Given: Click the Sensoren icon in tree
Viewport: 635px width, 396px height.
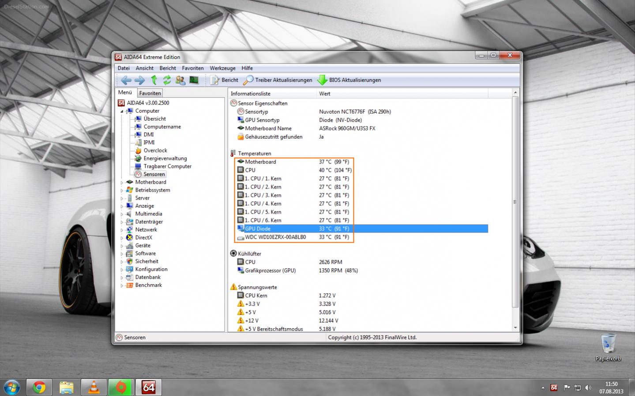Looking at the screenshot, I should click(138, 174).
